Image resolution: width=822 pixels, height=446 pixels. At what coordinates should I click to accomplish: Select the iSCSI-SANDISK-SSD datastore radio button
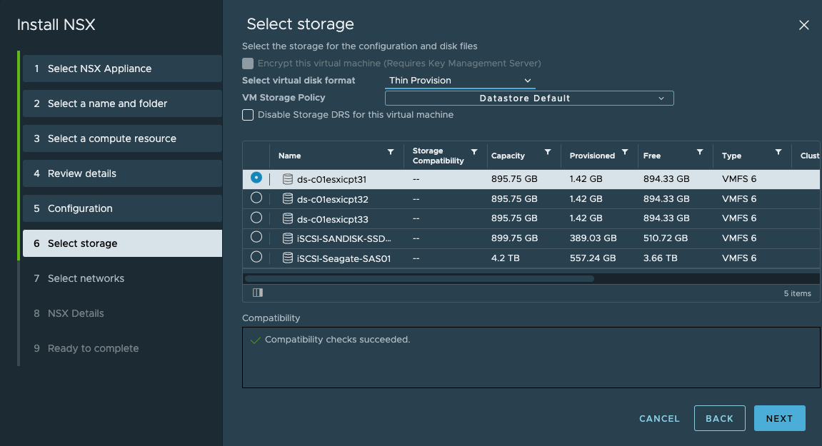pyautogui.click(x=256, y=237)
